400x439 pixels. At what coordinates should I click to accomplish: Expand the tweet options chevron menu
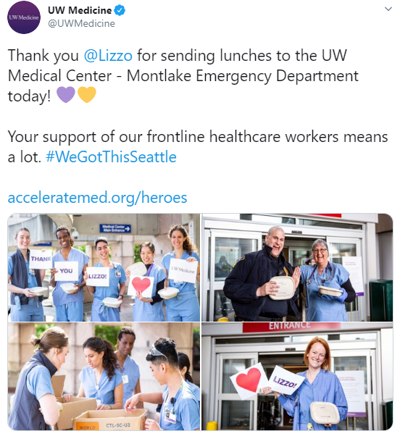tap(388, 9)
